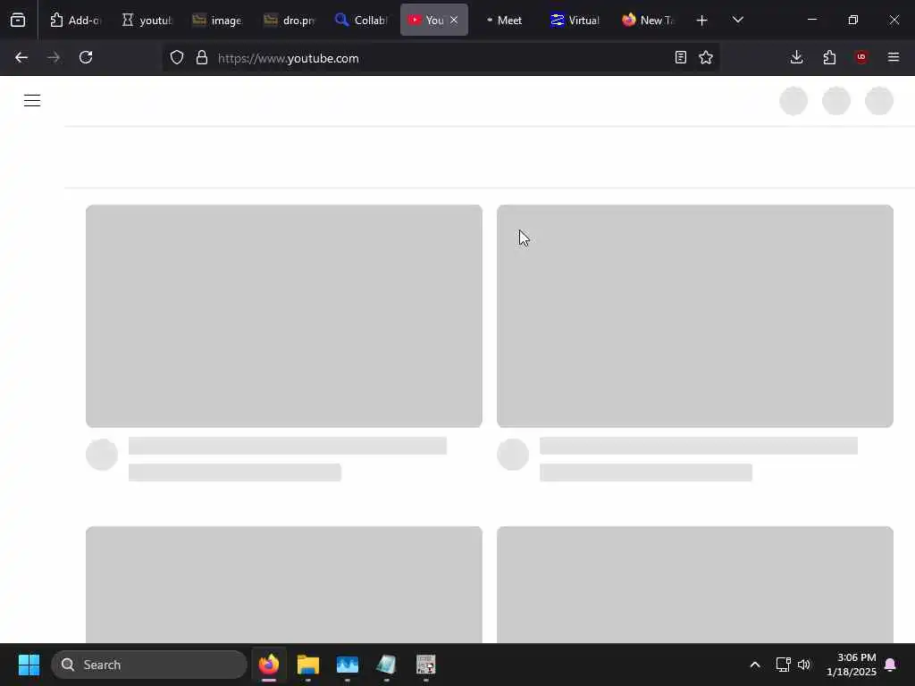Viewport: 915px width, 686px height.
Task: Switch to the New Tab tab
Action: click(647, 21)
